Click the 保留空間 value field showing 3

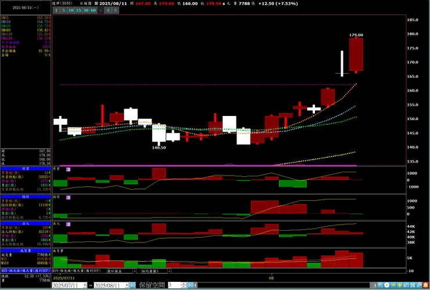(x=174, y=285)
